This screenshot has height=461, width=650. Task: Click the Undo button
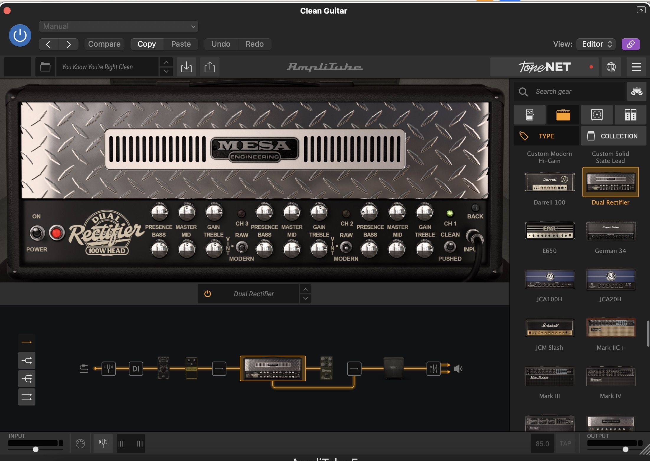221,44
